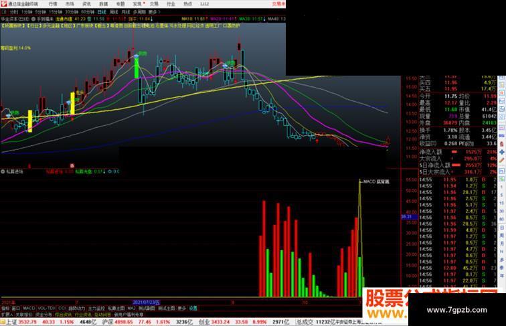Click the 指标 button in bottom bar

click(5, 309)
